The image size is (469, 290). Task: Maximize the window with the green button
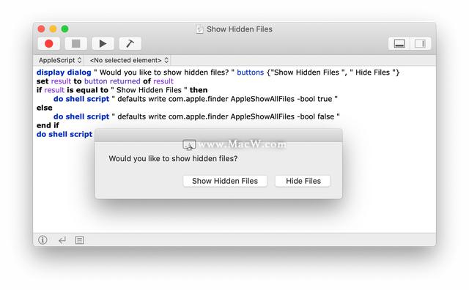click(65, 29)
